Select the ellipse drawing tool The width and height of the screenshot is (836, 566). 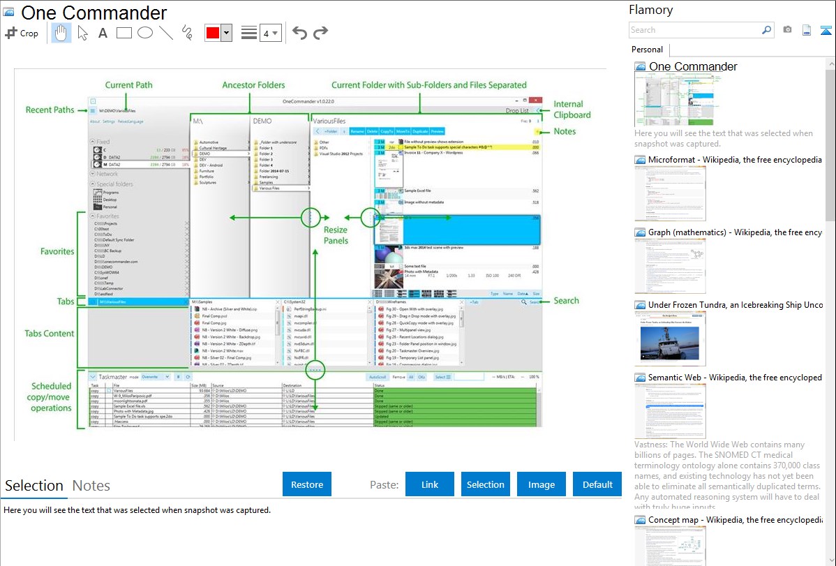[145, 33]
